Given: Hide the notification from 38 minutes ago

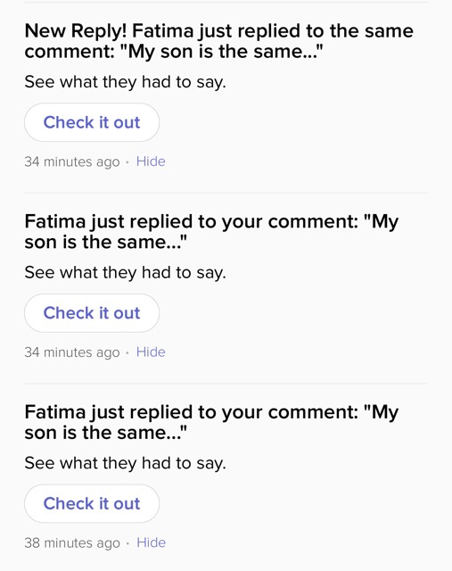Looking at the screenshot, I should coord(151,542).
